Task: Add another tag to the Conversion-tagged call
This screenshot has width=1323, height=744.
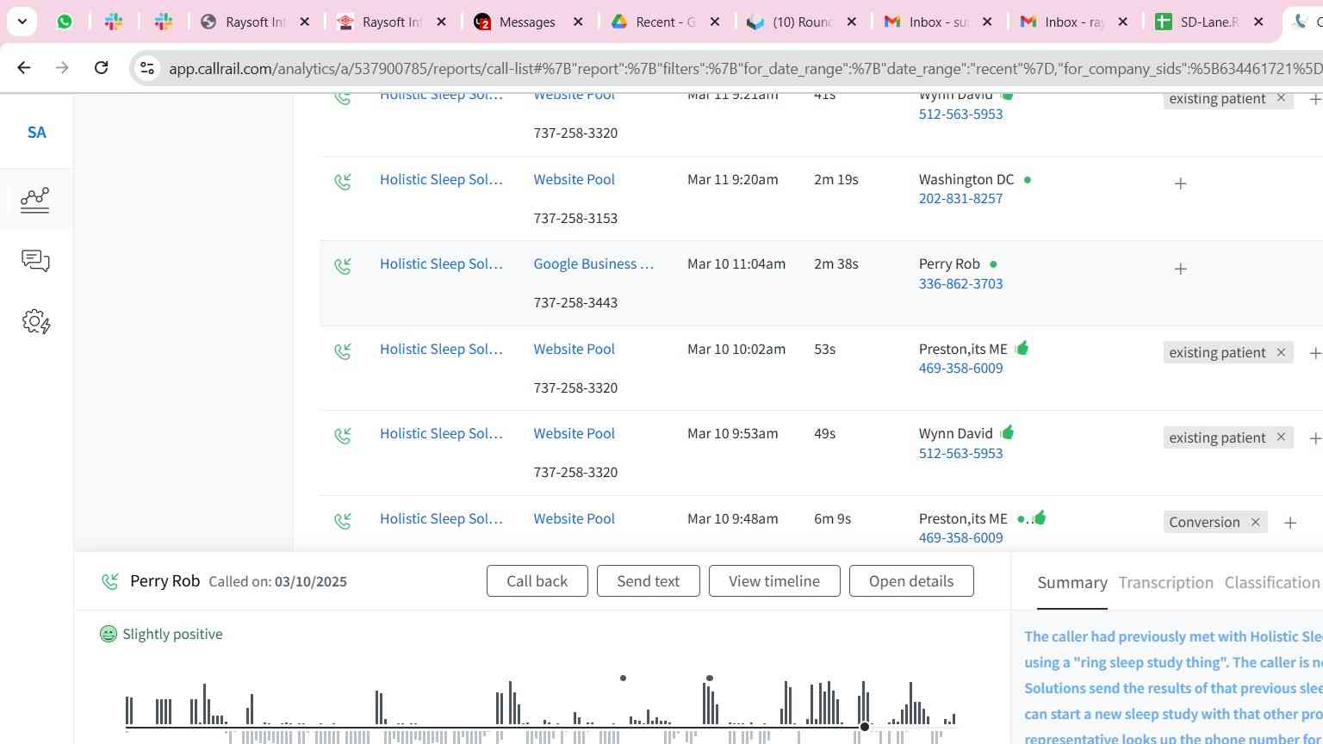Action: pos(1290,523)
